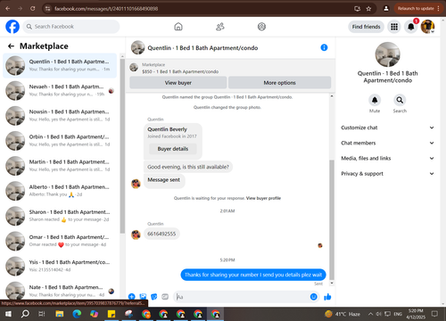Go back using the Marketplace back arrow
This screenshot has width=446, height=321.
[x=11, y=46]
